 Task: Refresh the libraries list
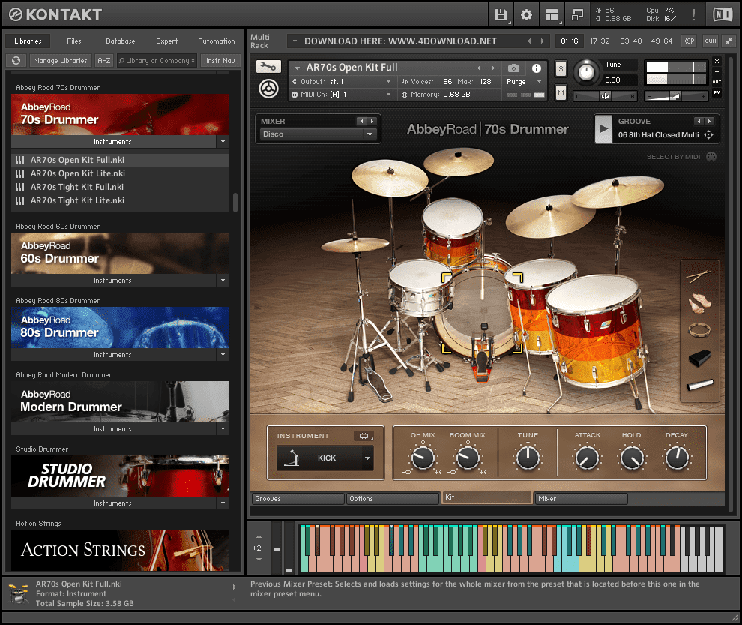click(16, 61)
